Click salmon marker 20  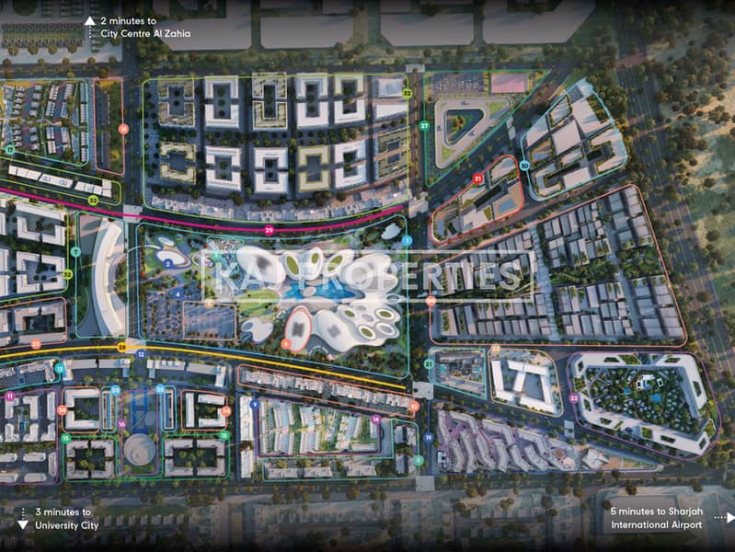click(36, 344)
